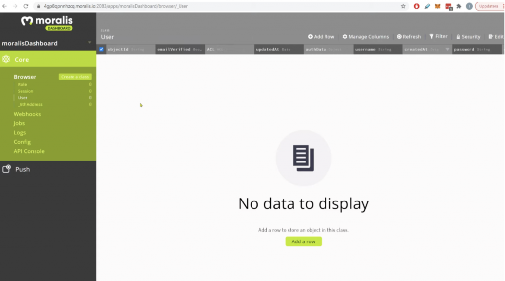Click the password column header

coord(477,49)
